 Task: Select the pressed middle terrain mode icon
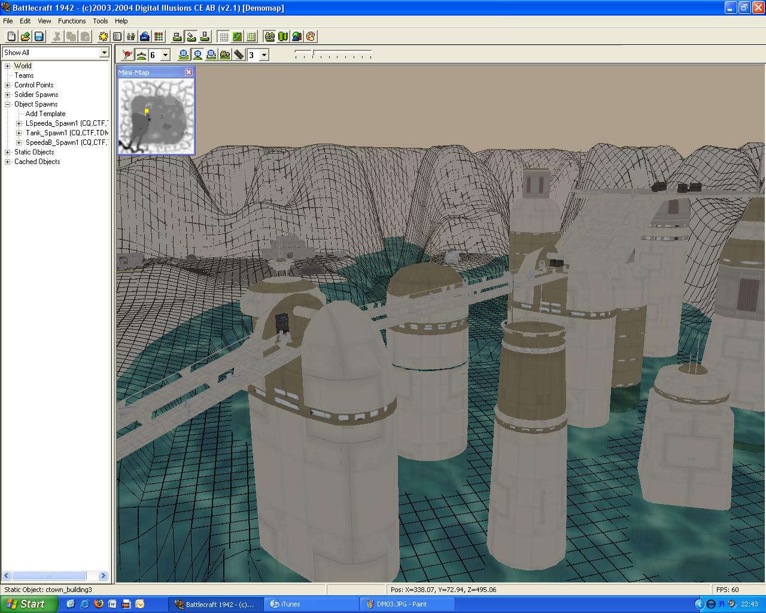tap(191, 37)
